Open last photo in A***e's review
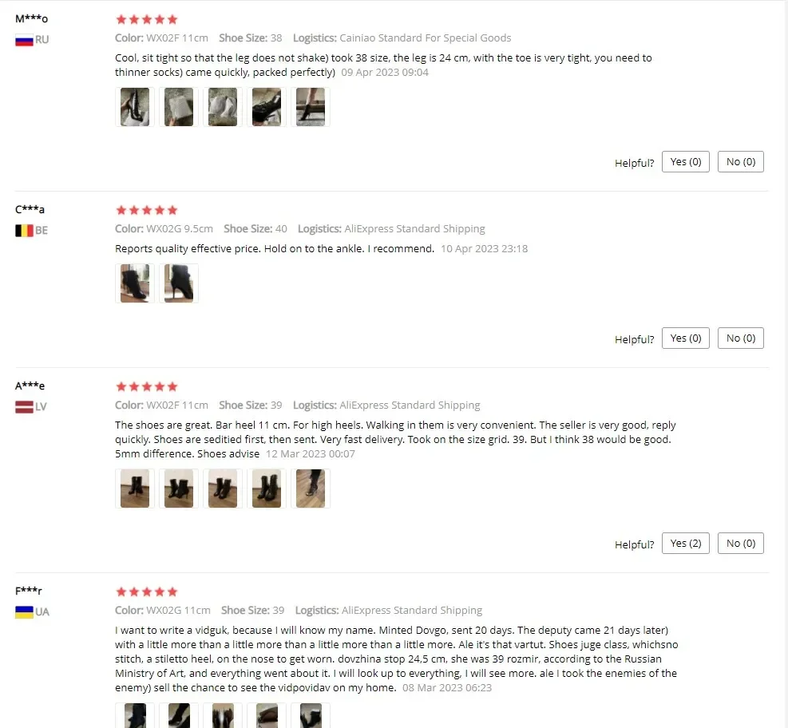Screen dimensions: 788x728 point(311,489)
